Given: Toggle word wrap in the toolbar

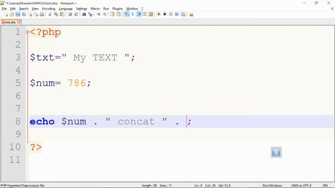Looking at the screenshot, I should pos(127,14).
